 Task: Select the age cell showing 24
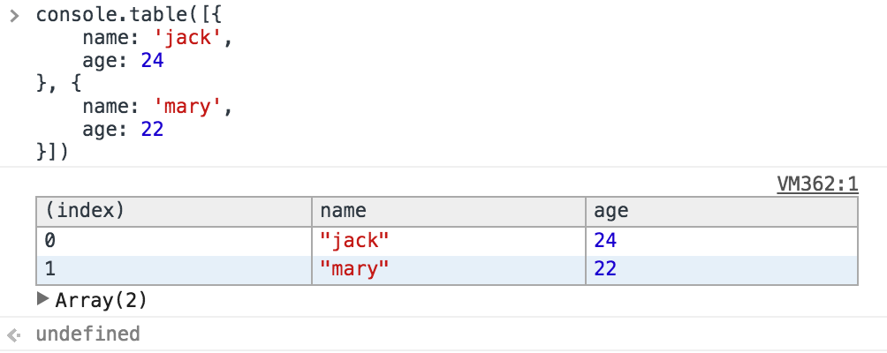tap(722, 241)
